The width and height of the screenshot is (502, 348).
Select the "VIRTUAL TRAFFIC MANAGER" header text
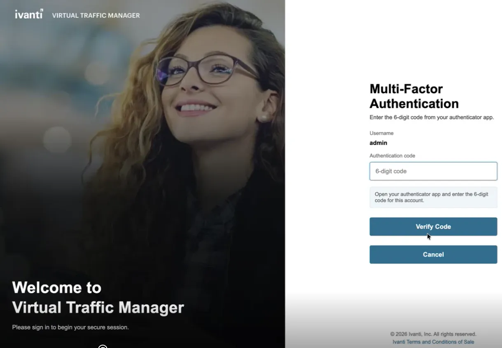click(x=96, y=16)
